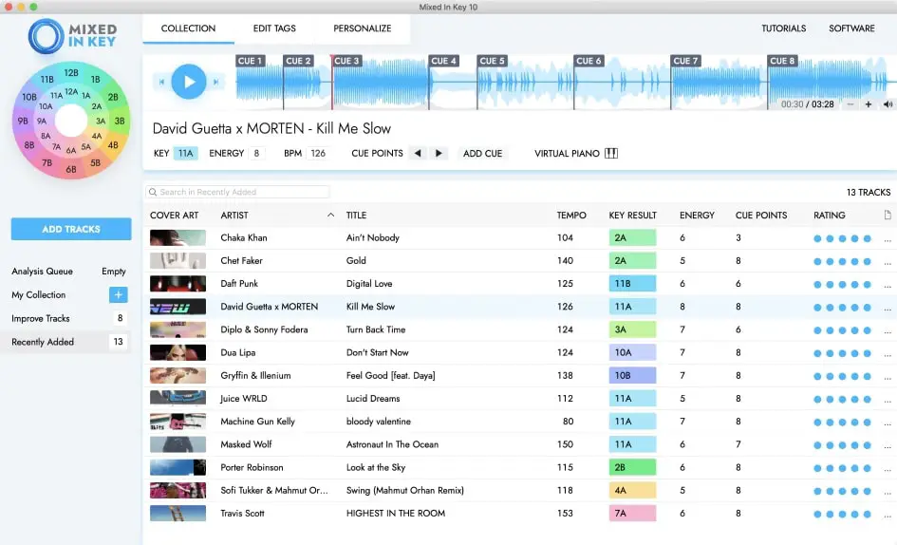Jump to CUE 5 marker

click(492, 61)
